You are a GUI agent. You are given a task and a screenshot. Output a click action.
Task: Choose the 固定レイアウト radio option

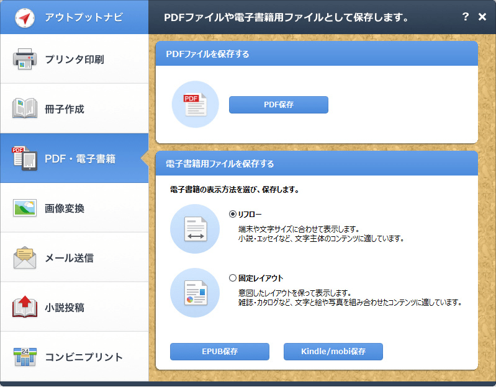pyautogui.click(x=233, y=278)
